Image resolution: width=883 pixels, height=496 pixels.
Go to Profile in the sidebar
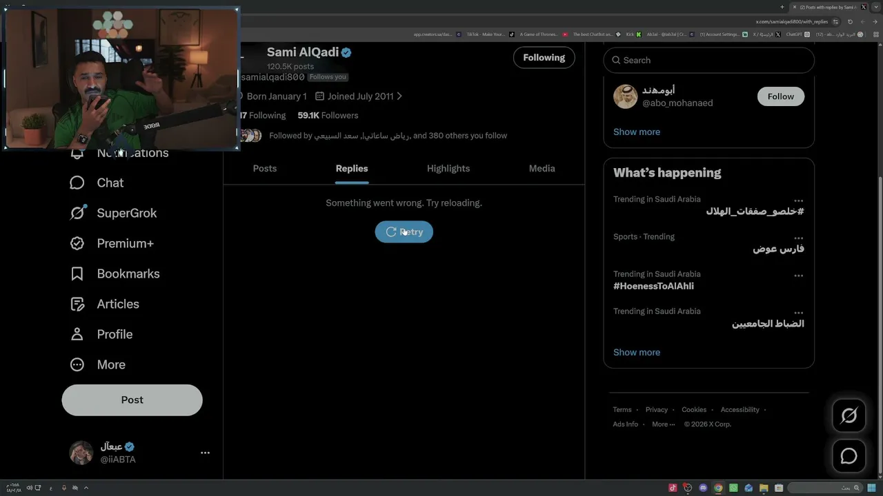(101, 334)
